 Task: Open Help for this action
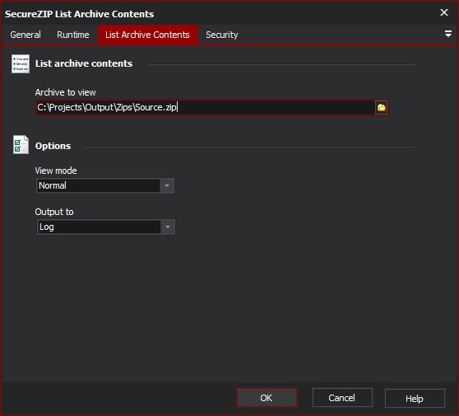click(x=415, y=399)
